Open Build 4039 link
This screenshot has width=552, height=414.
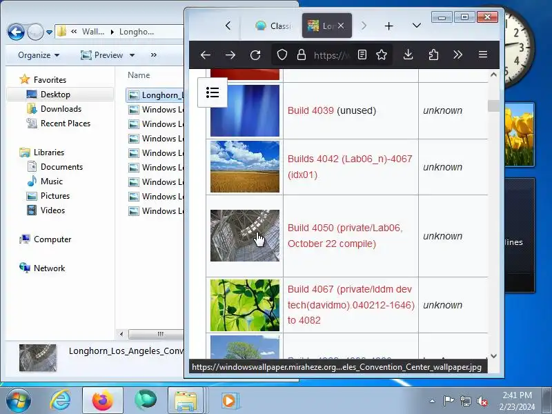pos(310,110)
